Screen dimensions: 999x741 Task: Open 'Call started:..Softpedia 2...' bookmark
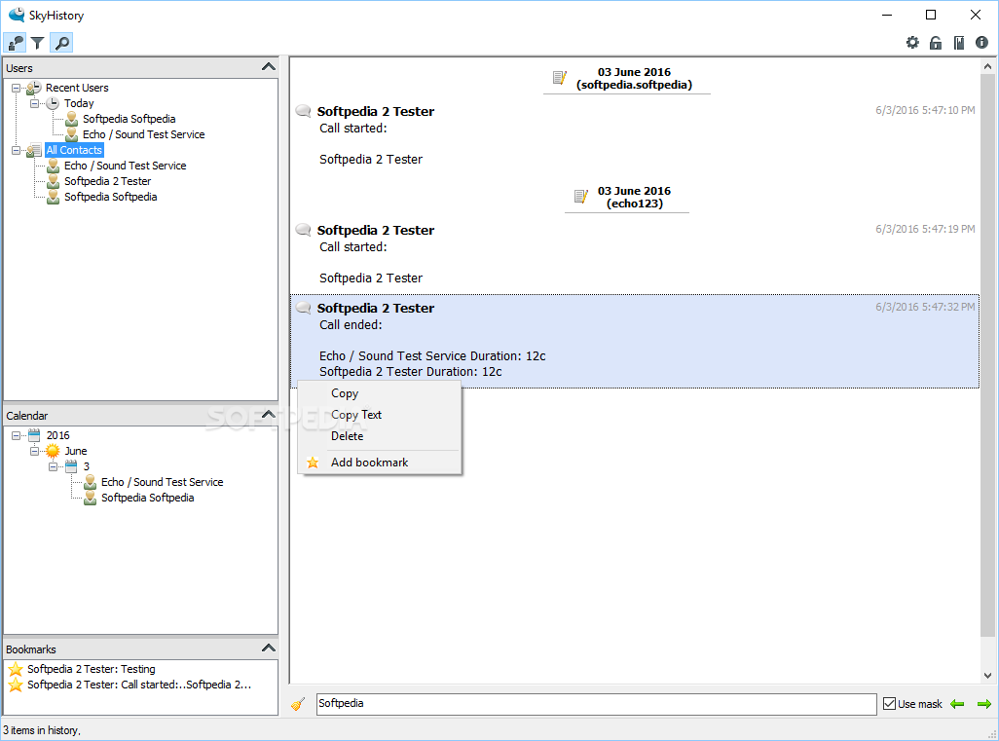click(139, 685)
